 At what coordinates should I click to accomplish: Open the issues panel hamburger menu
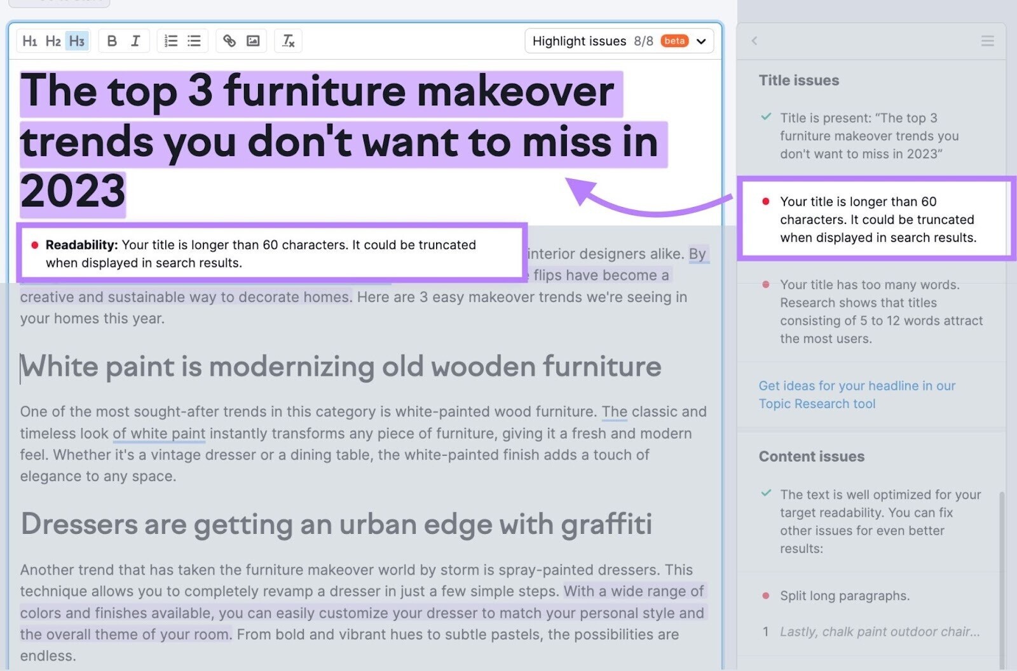(x=987, y=41)
